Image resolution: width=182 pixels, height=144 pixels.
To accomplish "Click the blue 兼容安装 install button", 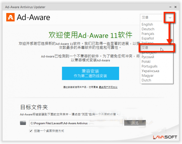I will click(x=90, y=73).
